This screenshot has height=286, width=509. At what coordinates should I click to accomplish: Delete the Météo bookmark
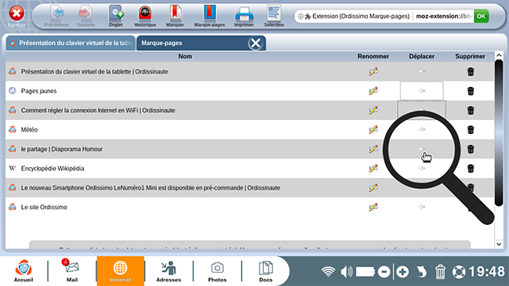tap(471, 129)
